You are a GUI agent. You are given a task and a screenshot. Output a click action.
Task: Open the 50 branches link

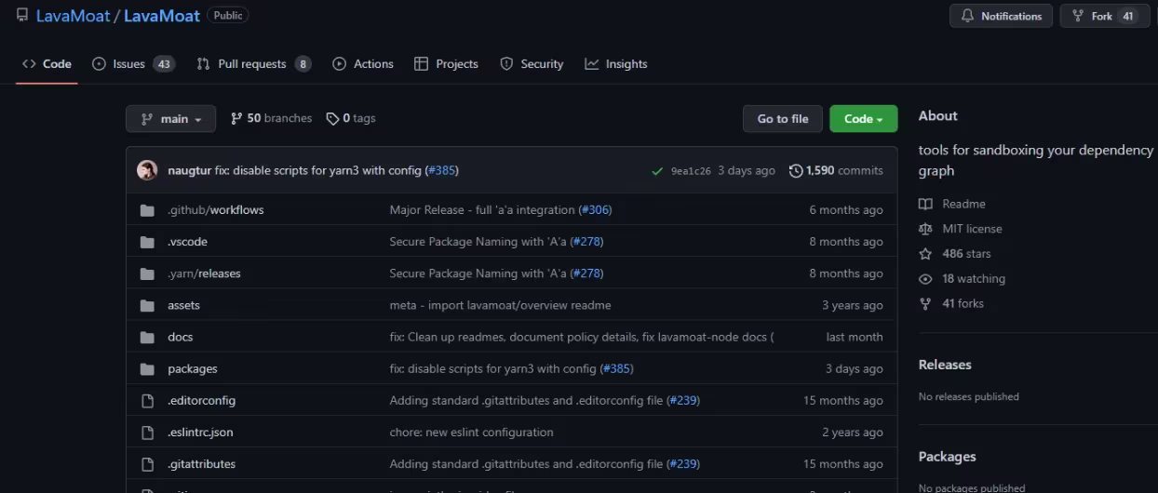271,119
